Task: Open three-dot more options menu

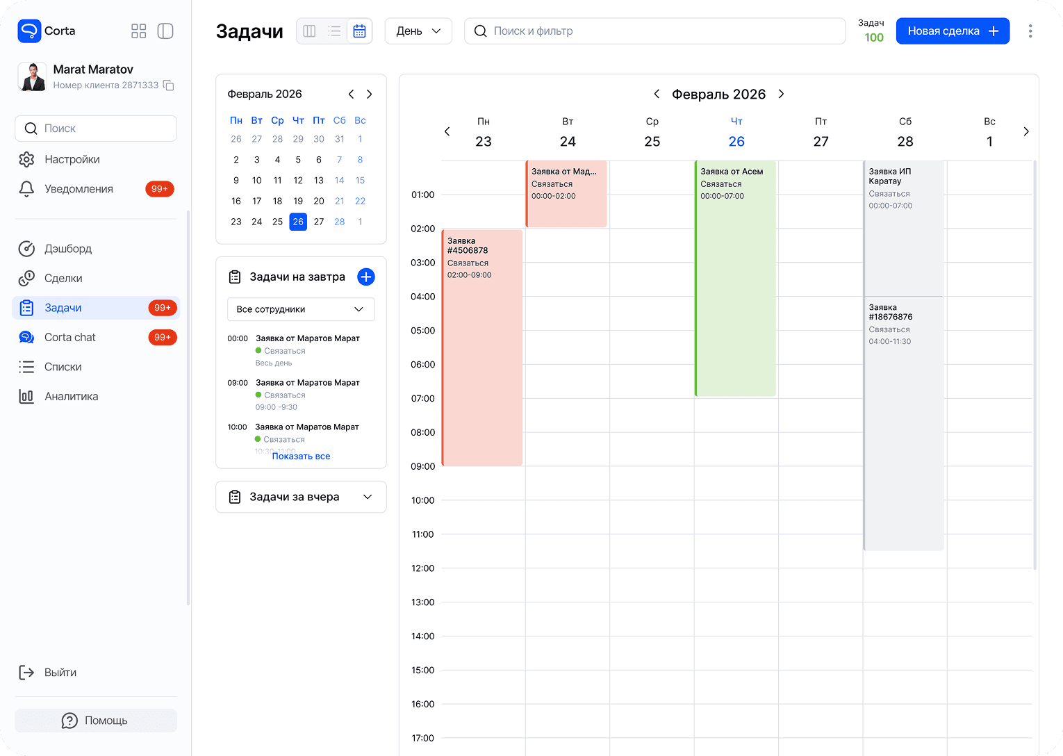Action: click(1030, 31)
